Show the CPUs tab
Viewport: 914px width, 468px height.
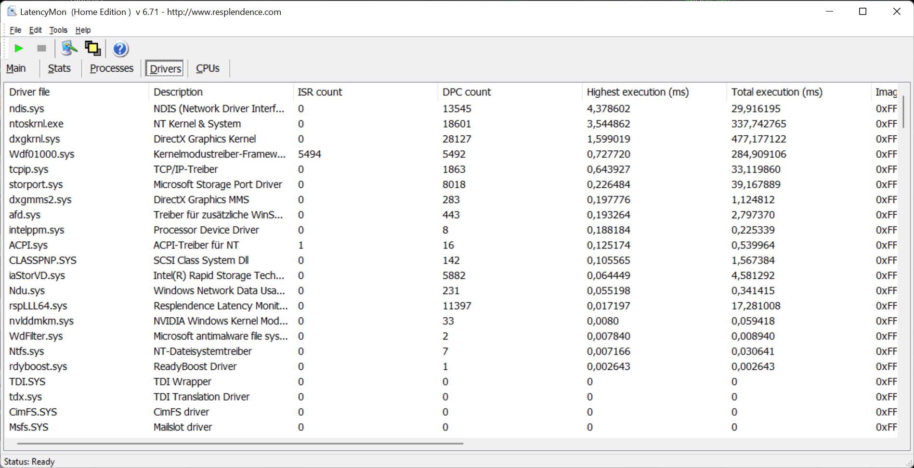click(x=208, y=68)
